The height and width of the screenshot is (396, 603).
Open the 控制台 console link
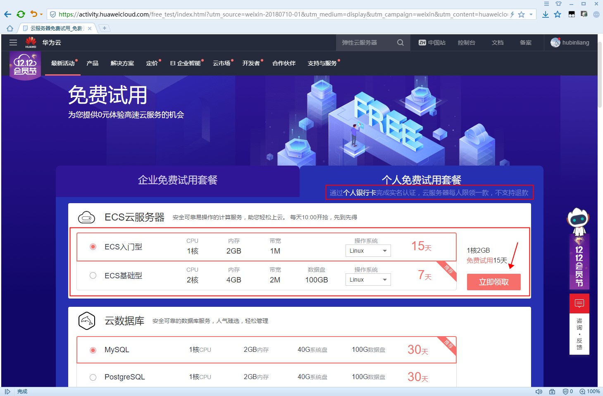coord(466,43)
